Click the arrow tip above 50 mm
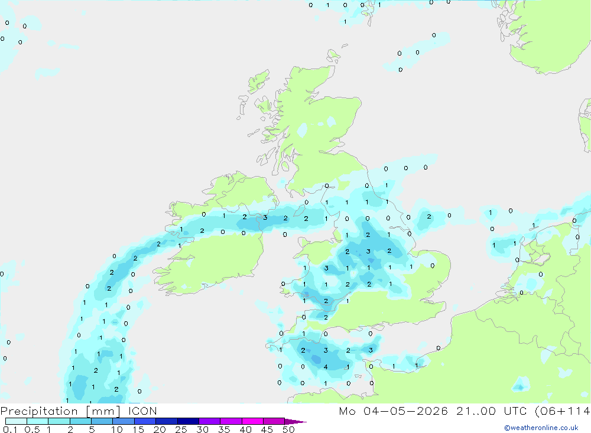 [296, 422]
